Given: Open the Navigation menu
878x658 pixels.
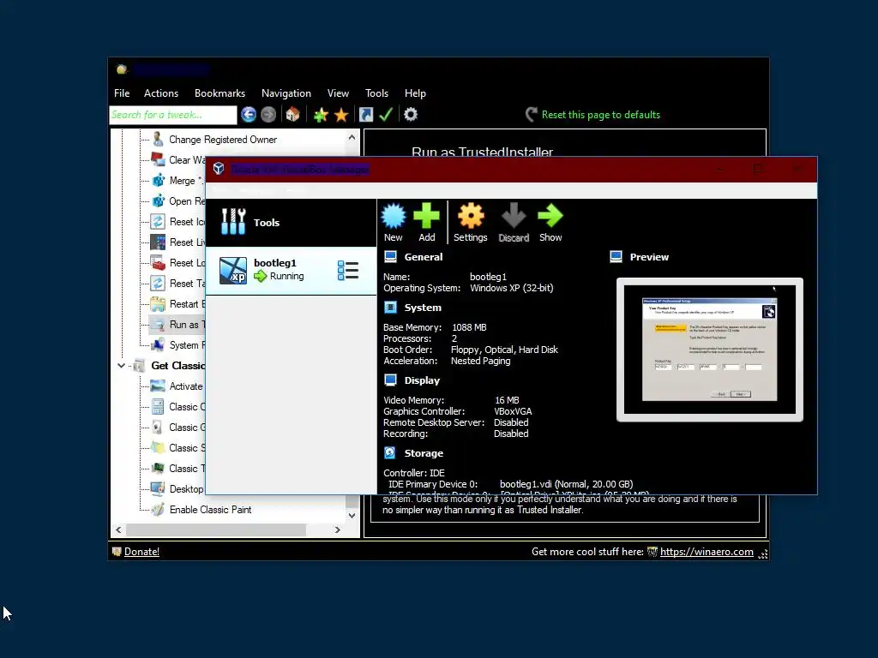Looking at the screenshot, I should pyautogui.click(x=286, y=93).
